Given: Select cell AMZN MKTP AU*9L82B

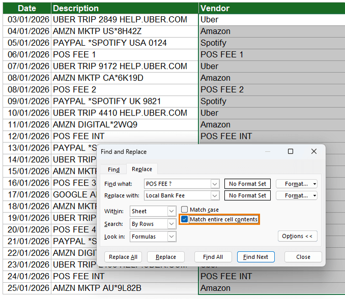Looking at the screenshot, I should point(125,288).
